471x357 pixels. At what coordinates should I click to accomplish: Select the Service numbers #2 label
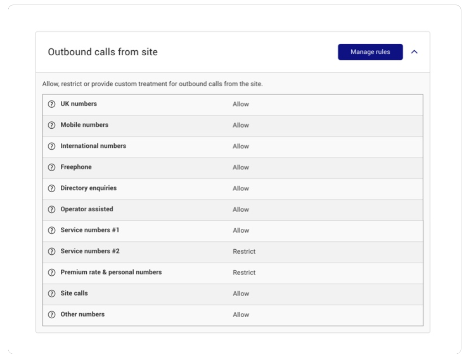(90, 251)
